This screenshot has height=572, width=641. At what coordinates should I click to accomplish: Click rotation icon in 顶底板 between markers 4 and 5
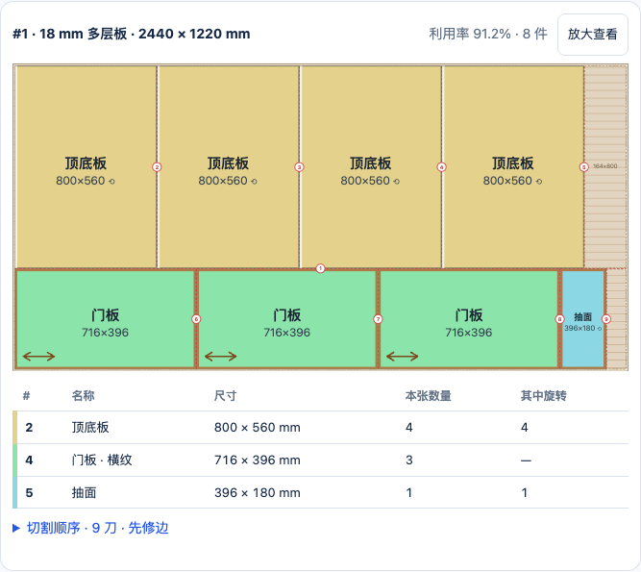coord(539,181)
